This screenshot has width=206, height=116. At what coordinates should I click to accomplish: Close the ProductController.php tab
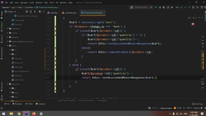click(x=104, y=13)
